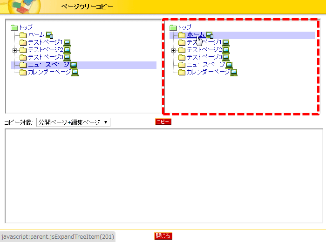This screenshot has height=242, width=326.
Task: Select テストページ2 link in the left tree
Action: pyautogui.click(x=46, y=50)
